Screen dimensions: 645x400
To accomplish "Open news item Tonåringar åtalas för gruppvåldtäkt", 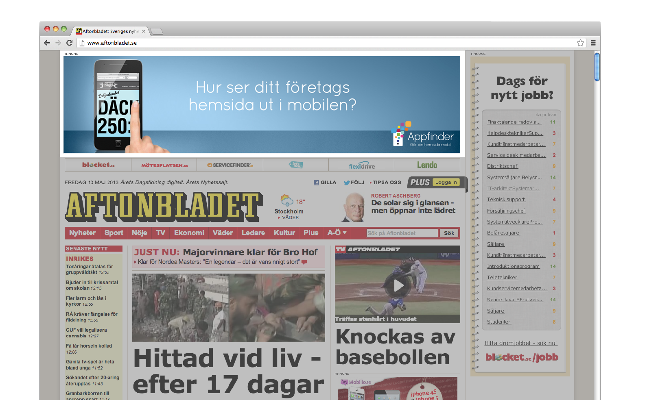I will click(x=90, y=270).
